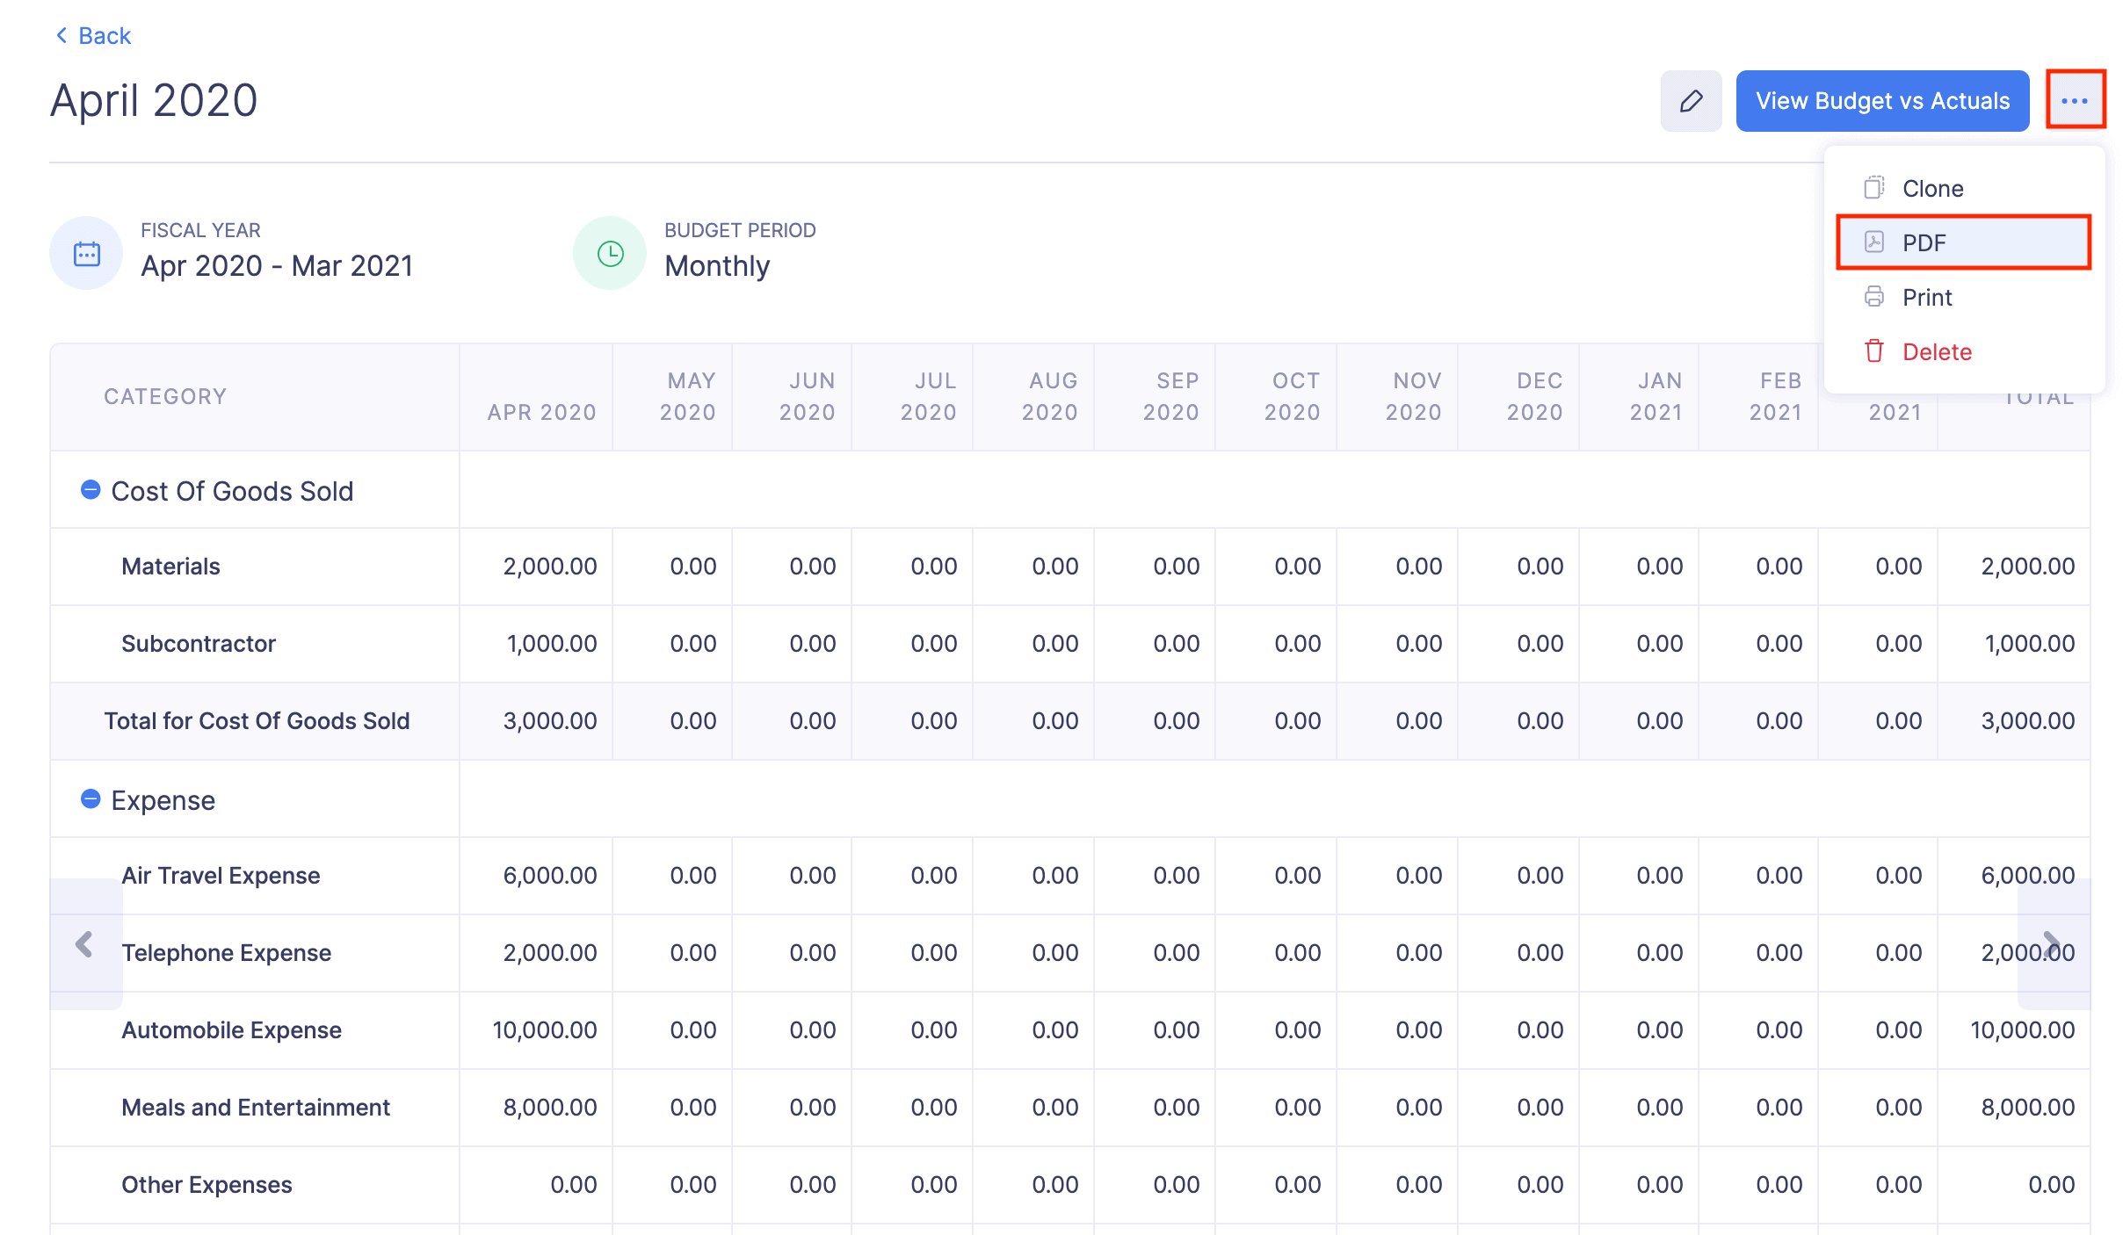Viewport: 2123px width, 1235px height.
Task: Click the PDF document icon
Action: pos(1873,242)
